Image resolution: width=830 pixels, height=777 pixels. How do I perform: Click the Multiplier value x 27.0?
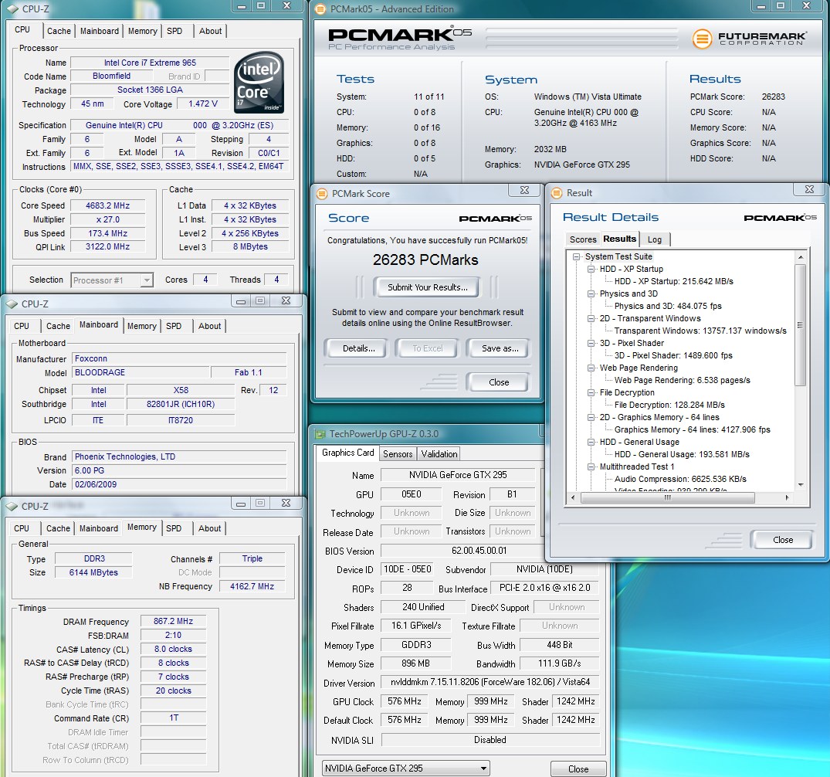click(x=107, y=219)
